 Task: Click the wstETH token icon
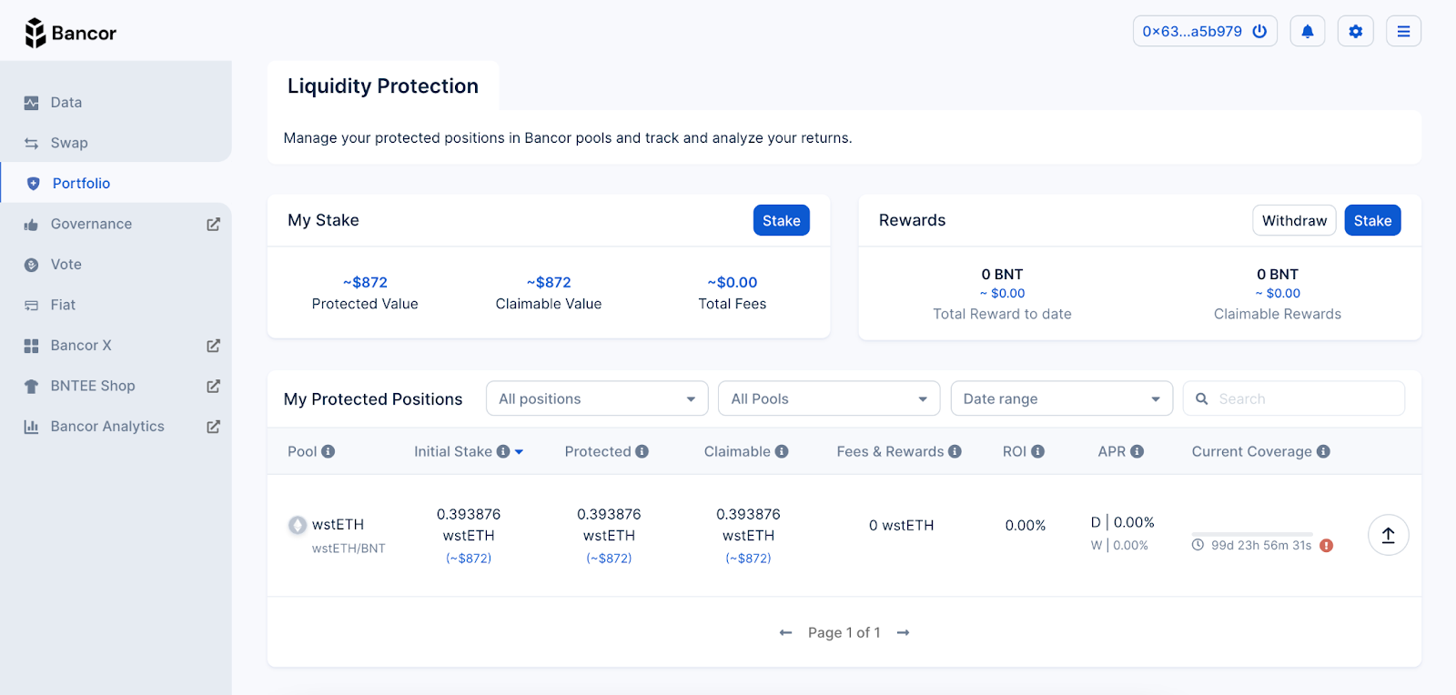298,525
